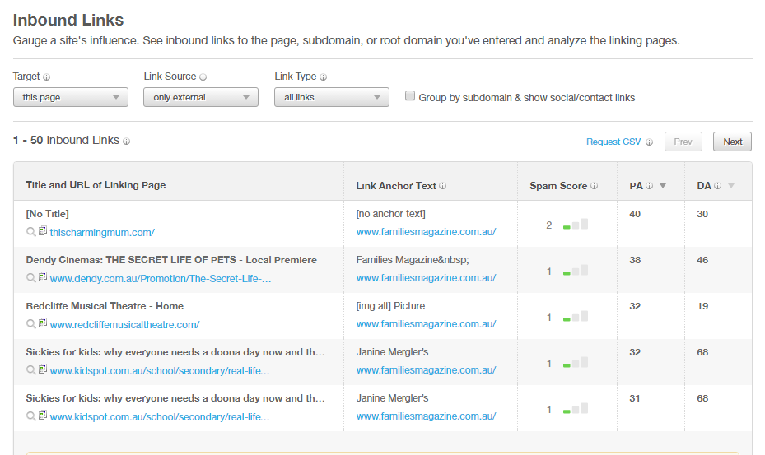Click the Spam Score column header

tap(558, 186)
